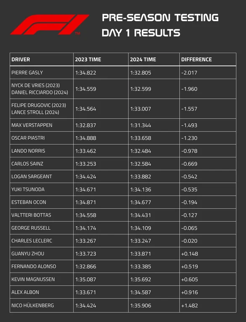
Task: Select the 2023 TIME column header
Action: click(x=88, y=60)
